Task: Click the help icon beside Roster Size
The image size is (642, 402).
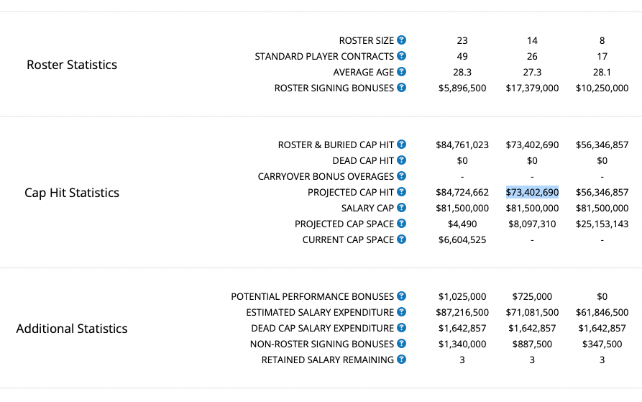Action: coord(402,40)
